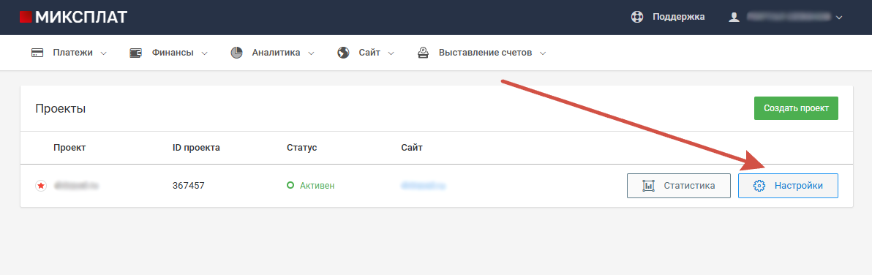Click the Выставление счетов icon
This screenshot has height=275, width=872.
coord(424,53)
